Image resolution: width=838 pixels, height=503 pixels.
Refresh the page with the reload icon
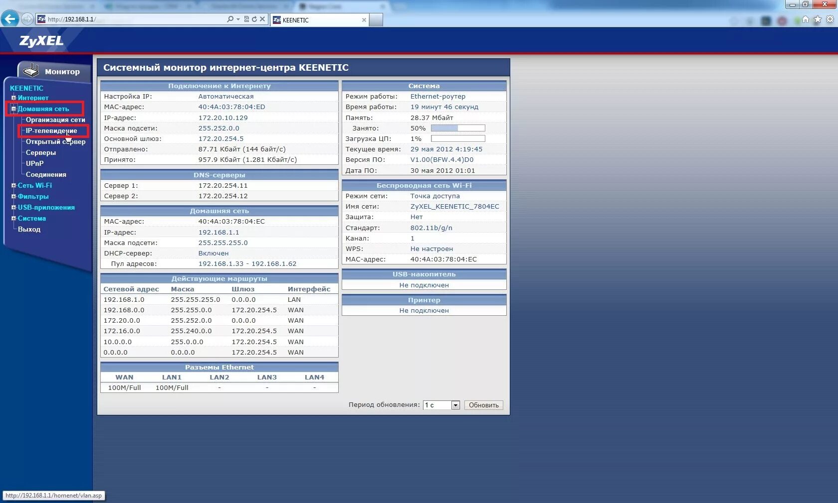(x=254, y=19)
